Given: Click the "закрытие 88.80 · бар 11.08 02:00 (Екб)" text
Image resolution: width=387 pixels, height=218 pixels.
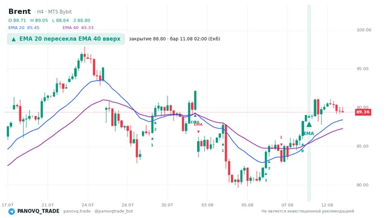Looking at the screenshot, I should pyautogui.click(x=175, y=39).
